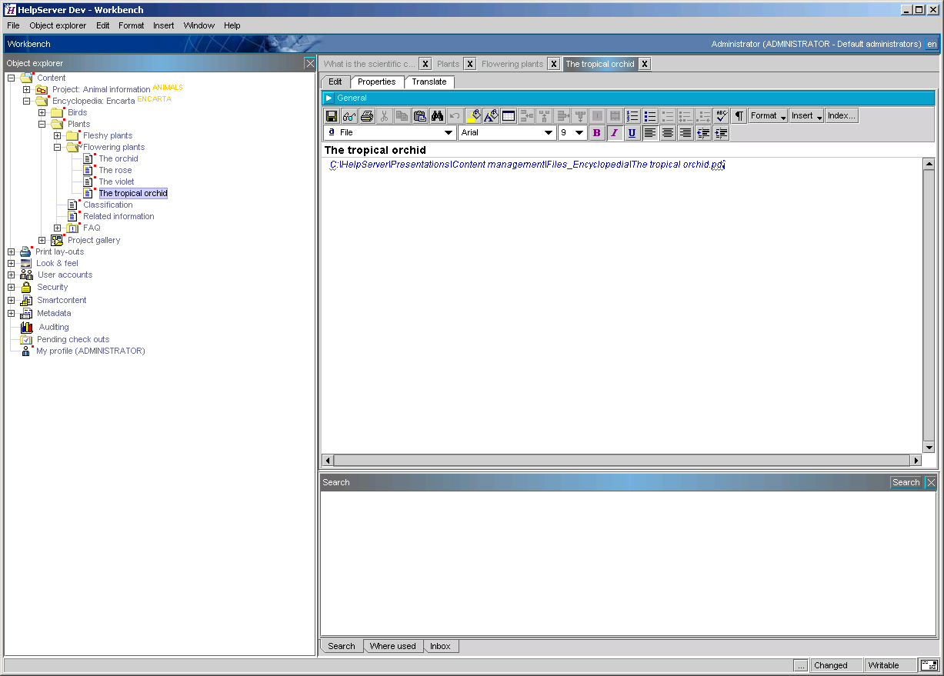
Task: Save using the floppy disk icon
Action: (x=332, y=116)
